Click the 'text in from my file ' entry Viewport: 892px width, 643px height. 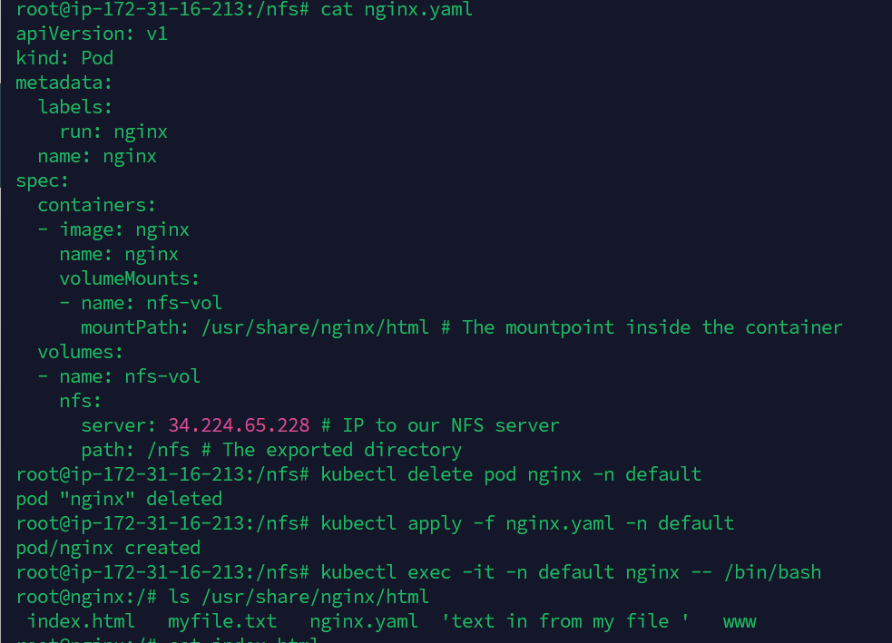coord(565,621)
